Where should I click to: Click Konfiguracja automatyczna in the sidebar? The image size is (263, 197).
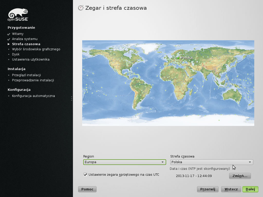(x=33, y=96)
